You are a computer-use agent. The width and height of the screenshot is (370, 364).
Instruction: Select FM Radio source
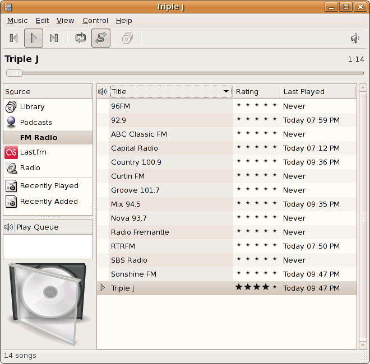pos(48,137)
